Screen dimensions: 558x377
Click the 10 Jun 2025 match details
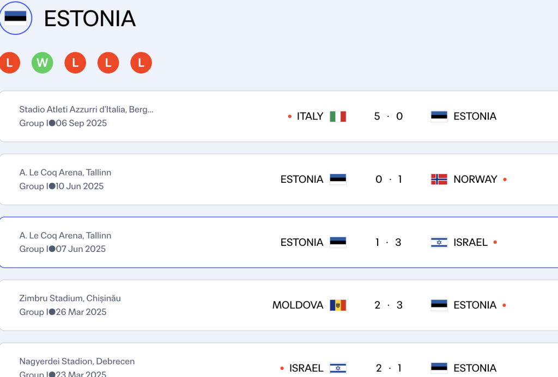coord(80,186)
